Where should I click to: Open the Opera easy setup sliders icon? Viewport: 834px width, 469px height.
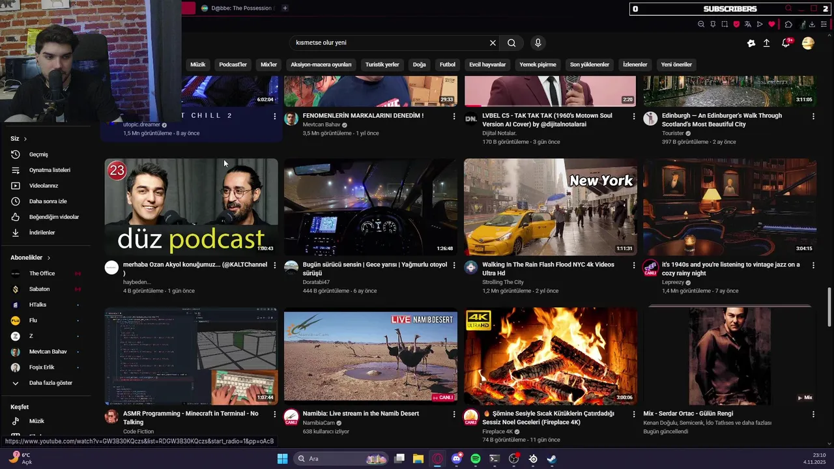(824, 25)
